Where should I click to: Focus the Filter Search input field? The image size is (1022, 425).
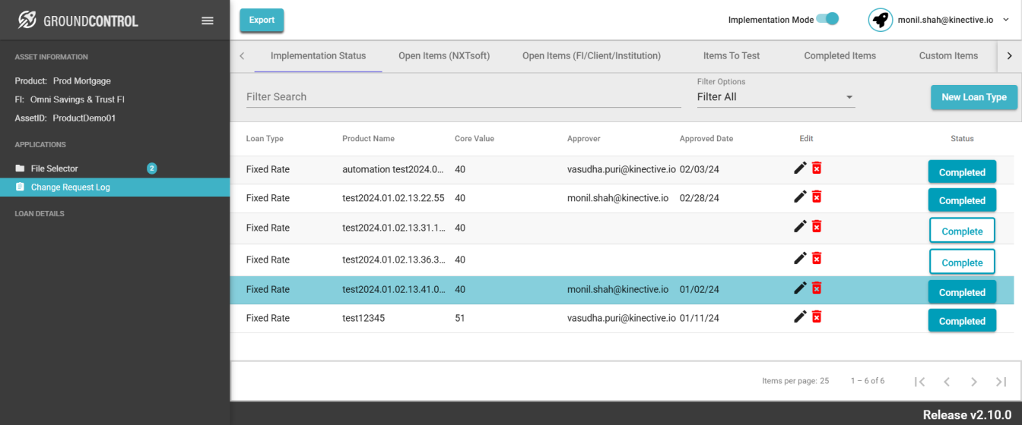[x=463, y=97]
